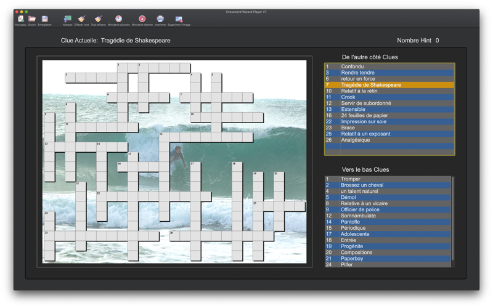Click the Tout effacer icon
This screenshot has height=308, width=493.
[x=99, y=19]
